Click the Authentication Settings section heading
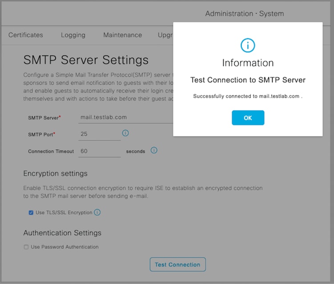 (x=62, y=233)
